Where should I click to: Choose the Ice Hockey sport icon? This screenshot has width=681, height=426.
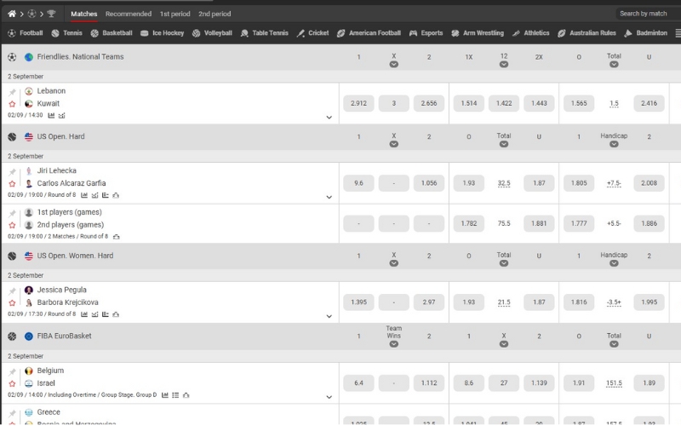pyautogui.click(x=144, y=33)
